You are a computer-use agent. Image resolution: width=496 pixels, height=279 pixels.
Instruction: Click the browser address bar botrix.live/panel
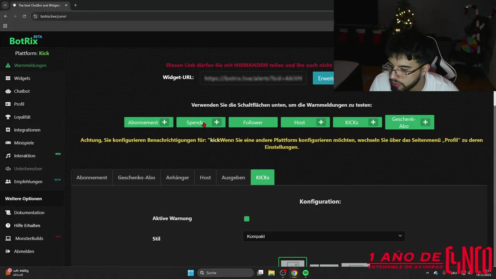(x=53, y=16)
